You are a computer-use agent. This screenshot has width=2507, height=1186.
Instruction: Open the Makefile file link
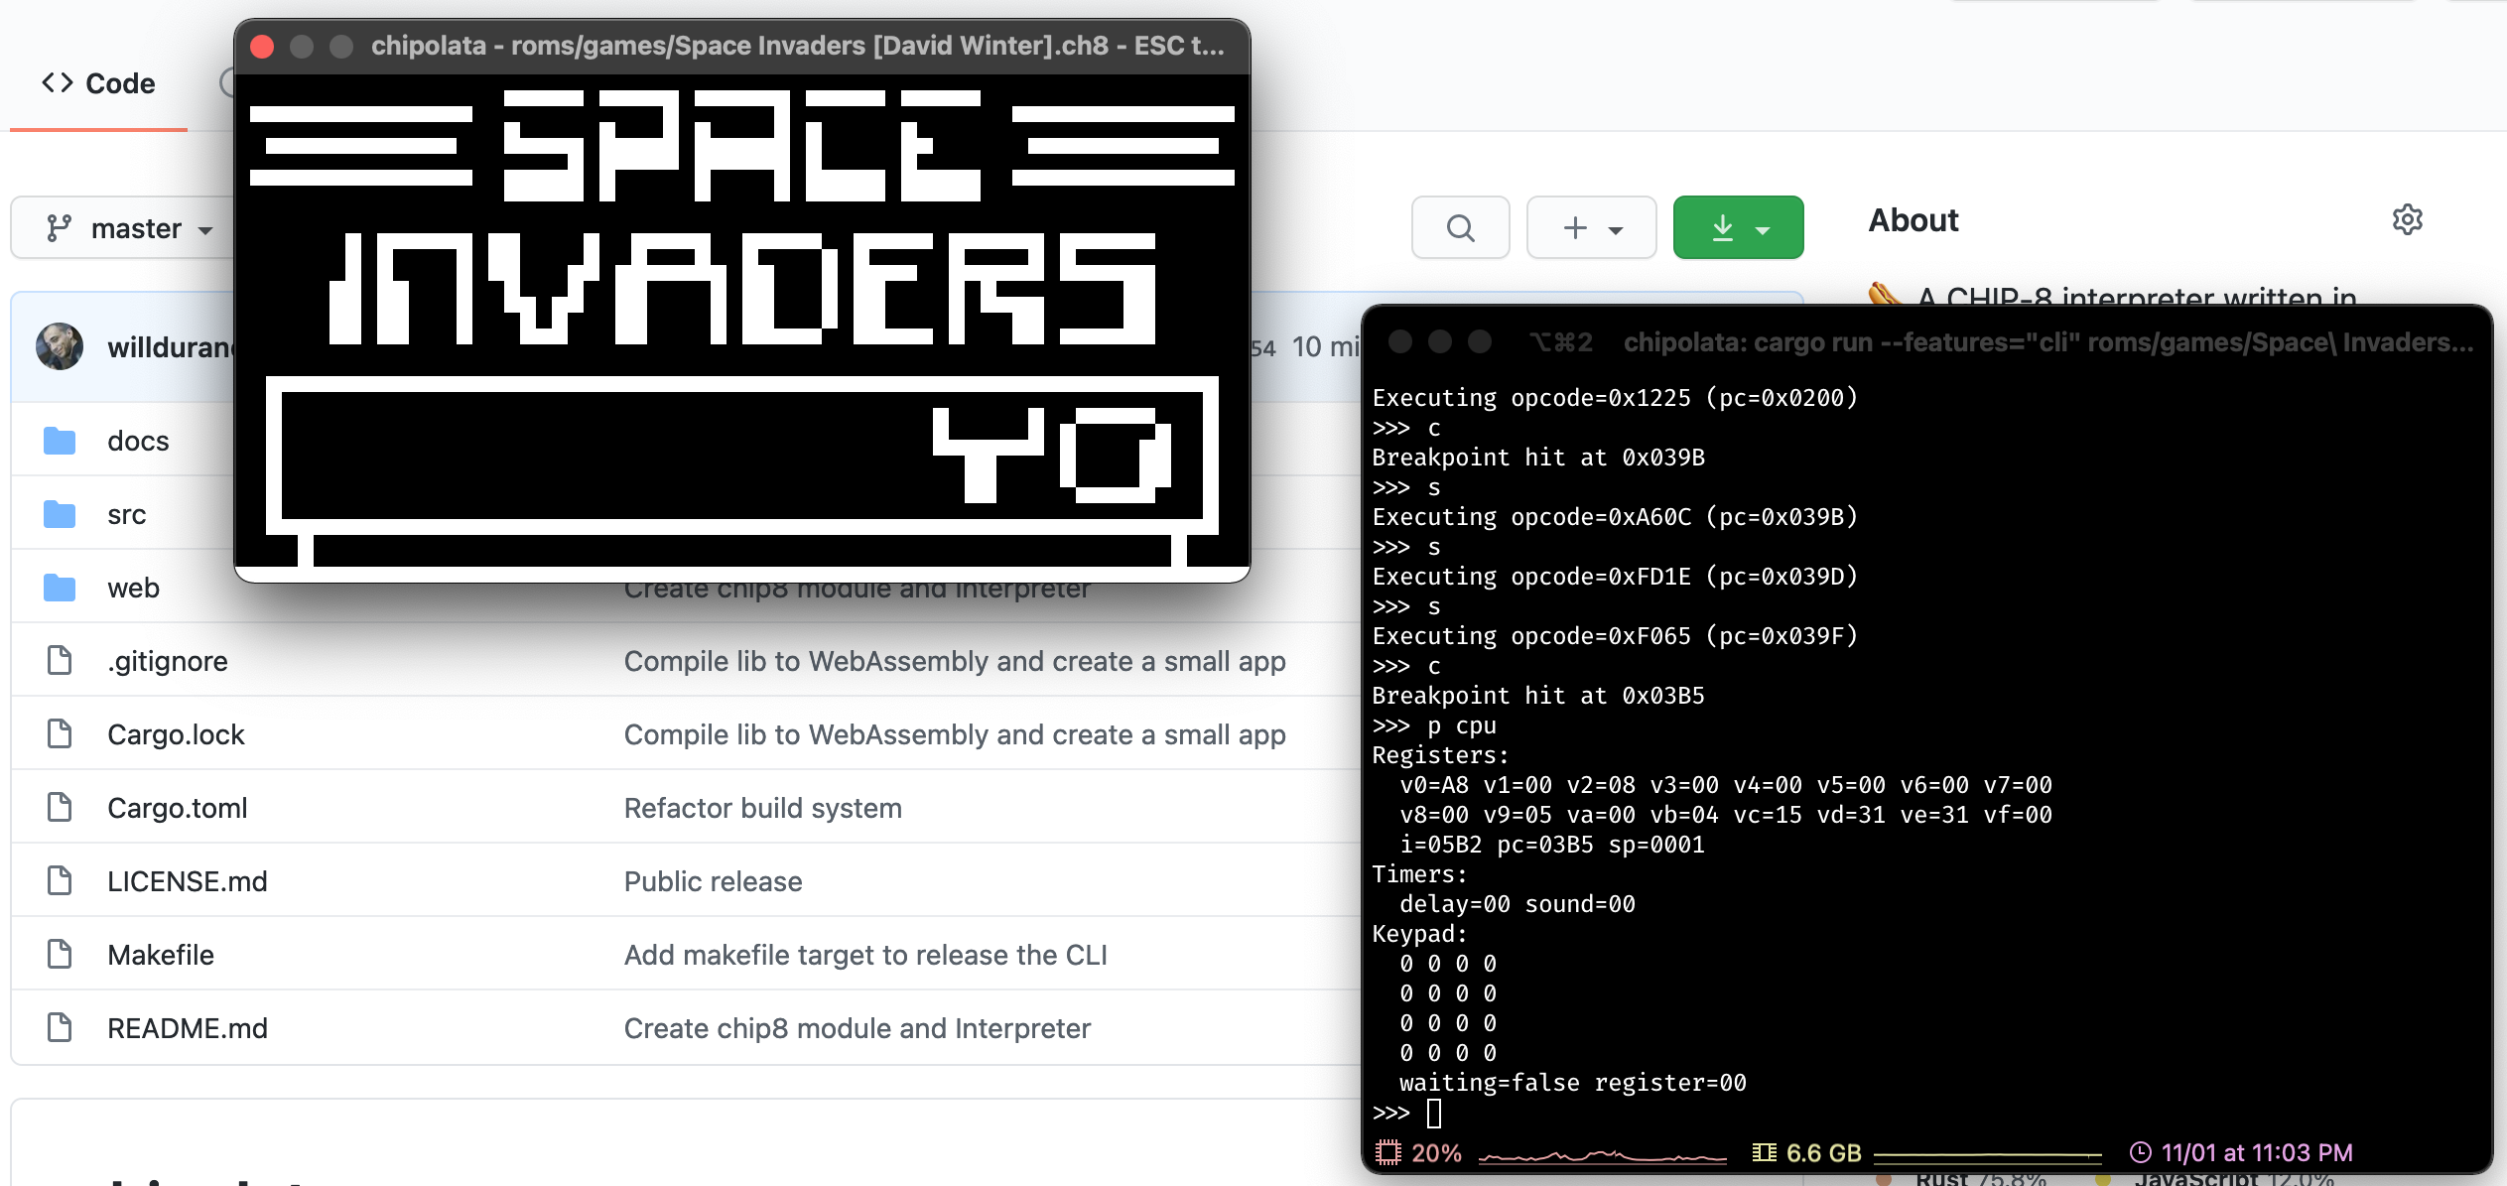[x=161, y=955]
